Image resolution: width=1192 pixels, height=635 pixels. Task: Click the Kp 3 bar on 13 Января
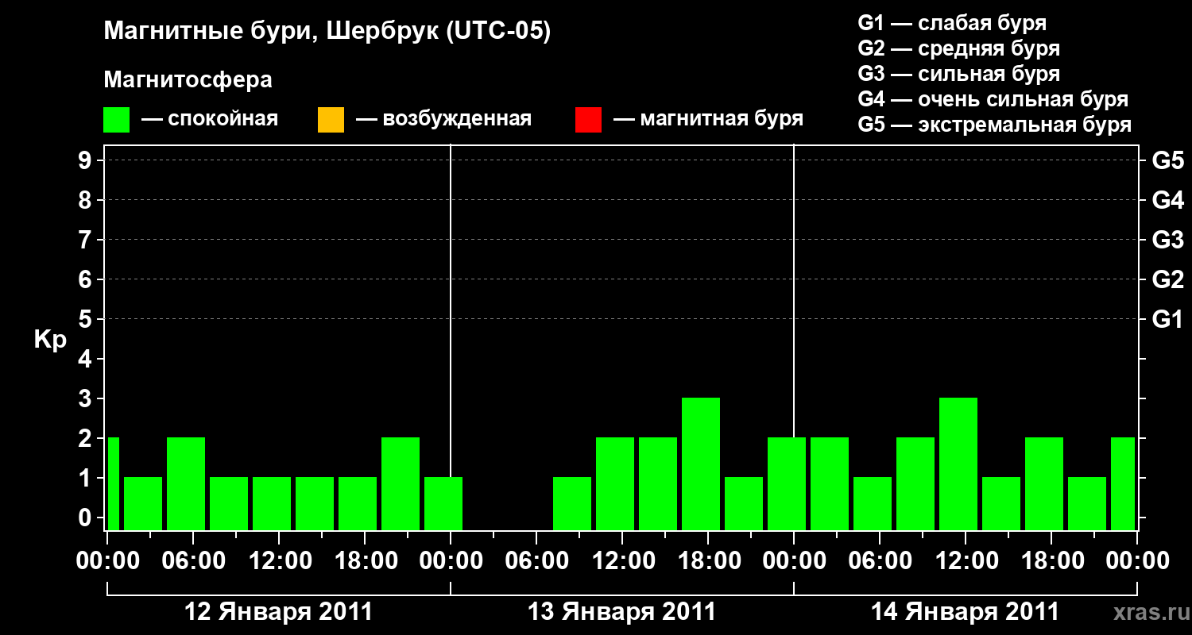point(701,464)
